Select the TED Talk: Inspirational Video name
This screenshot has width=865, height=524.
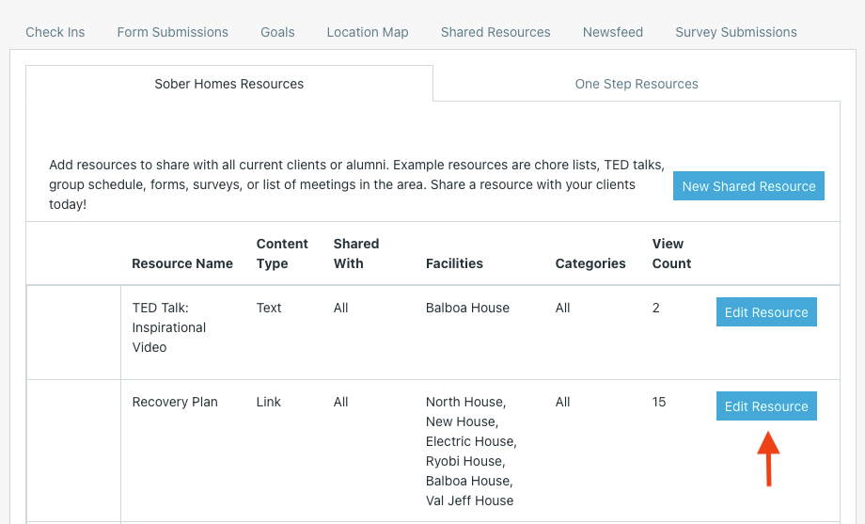pos(169,327)
